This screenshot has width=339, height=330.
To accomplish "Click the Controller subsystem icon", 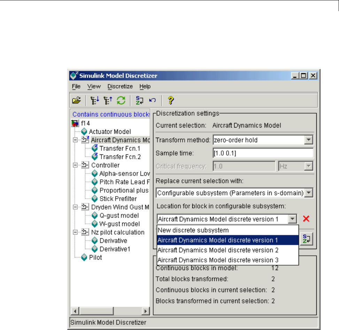I will pos(85,165).
